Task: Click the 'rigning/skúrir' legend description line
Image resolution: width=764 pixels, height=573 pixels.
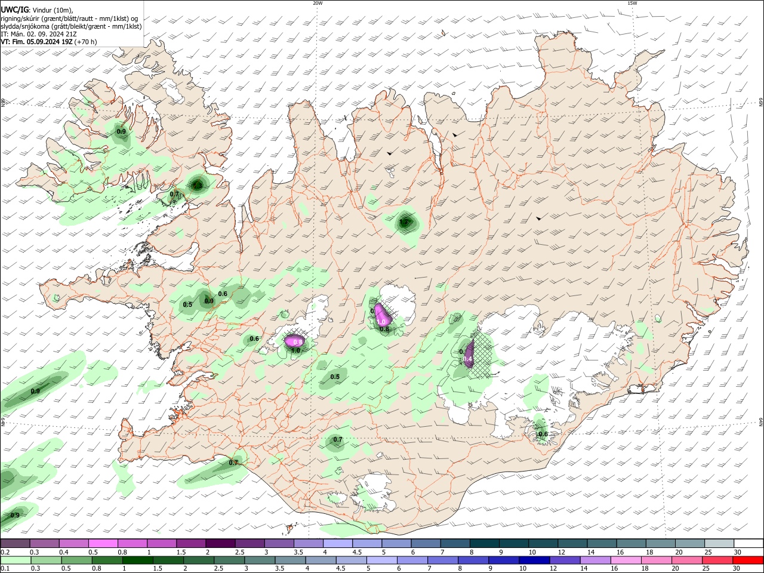Action: (x=69, y=18)
